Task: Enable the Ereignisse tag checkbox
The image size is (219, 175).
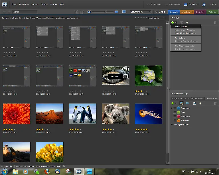Action: (175, 116)
